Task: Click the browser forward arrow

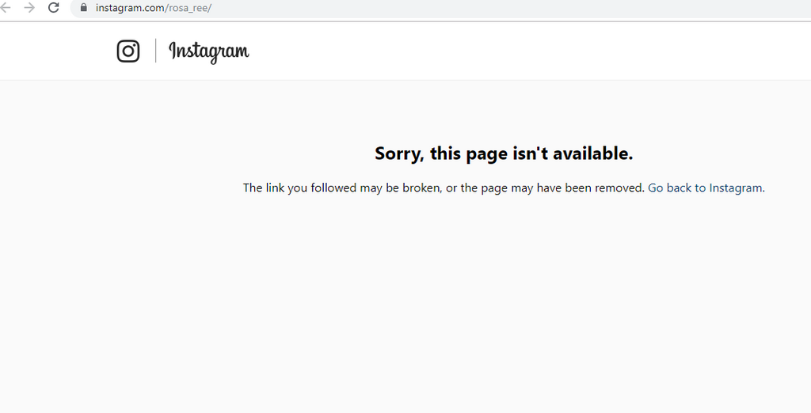Action: pos(29,8)
